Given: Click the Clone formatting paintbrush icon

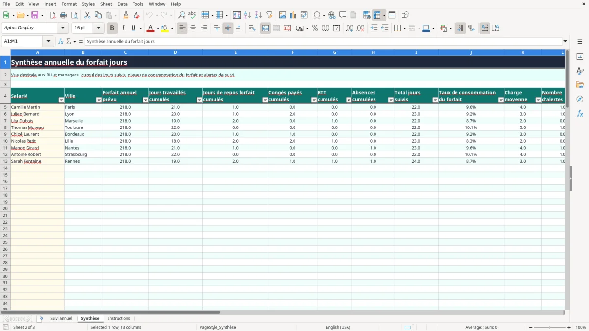Looking at the screenshot, I should 126,15.
